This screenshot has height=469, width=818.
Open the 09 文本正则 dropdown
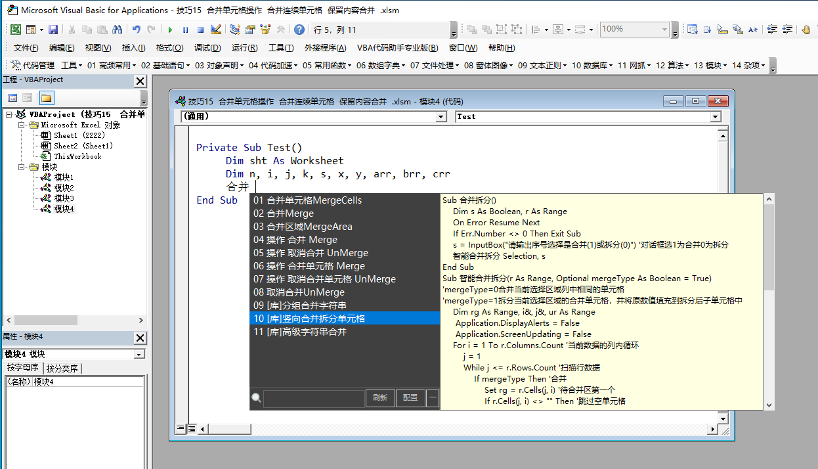543,65
